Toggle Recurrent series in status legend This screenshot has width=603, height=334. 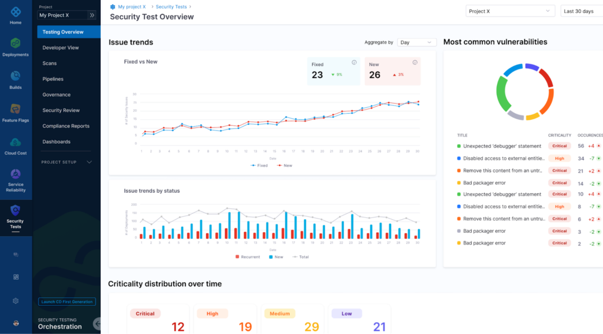pos(248,257)
